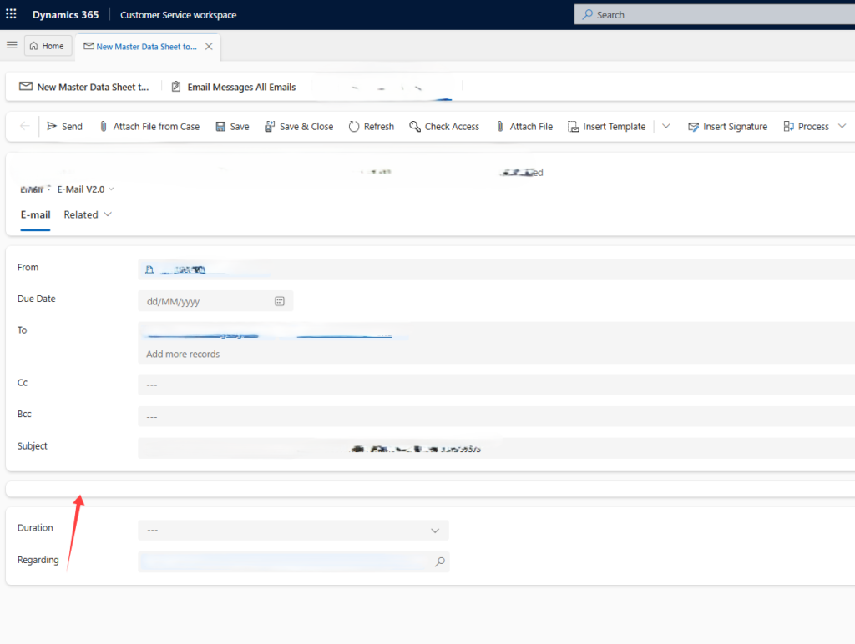Image resolution: width=855 pixels, height=644 pixels.
Task: Click the Save disk icon
Action: click(x=220, y=127)
